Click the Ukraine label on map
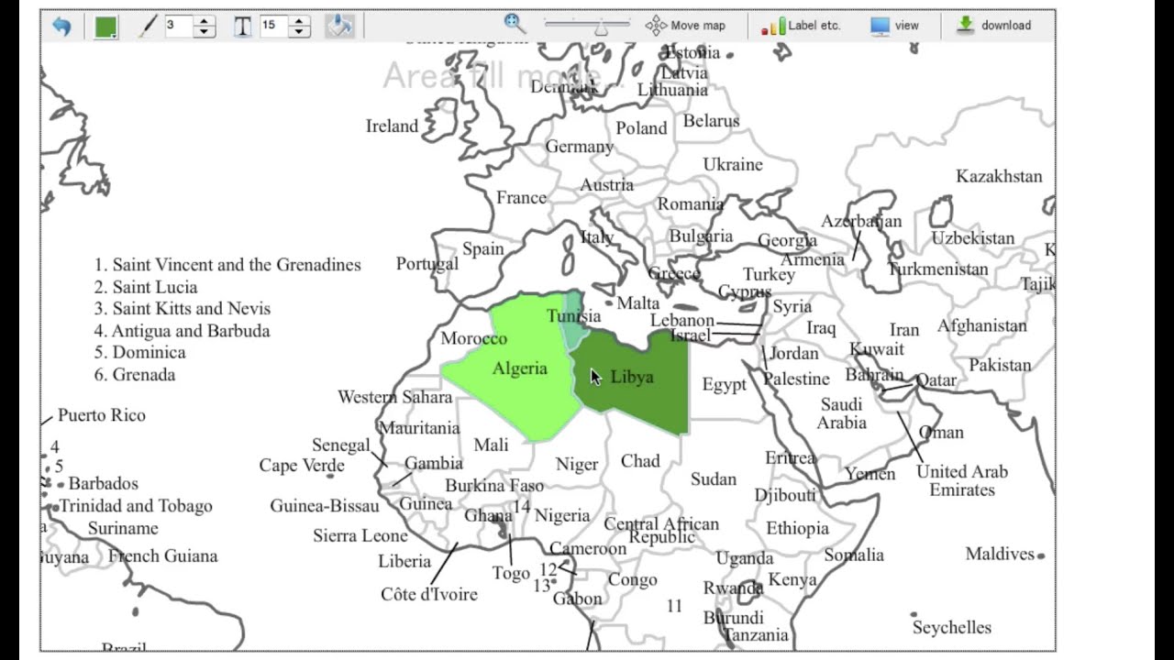Viewport: 1174px width, 660px height. pos(733,164)
